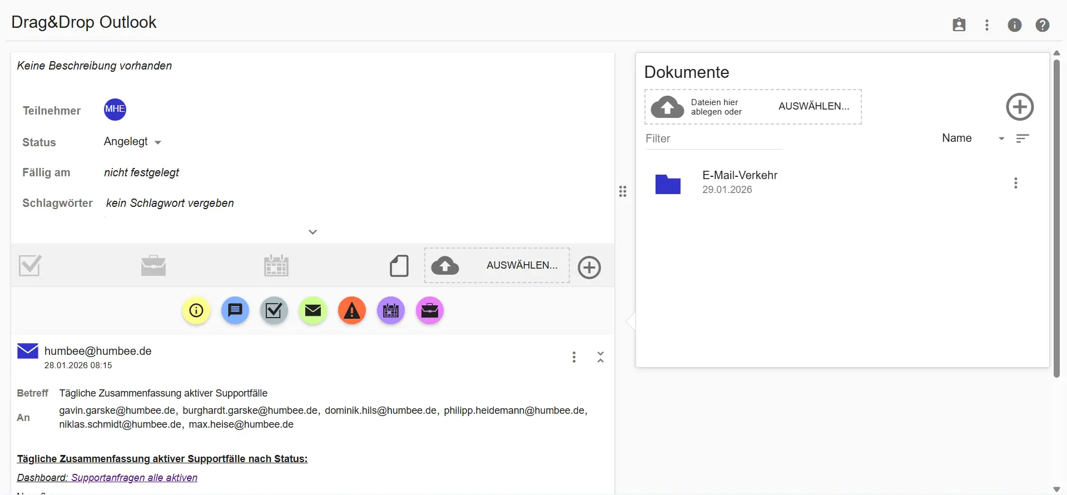Click subject 'Tägliche Zusammenfassung aktiver Supportfälle'
This screenshot has width=1067, height=495.
(163, 393)
